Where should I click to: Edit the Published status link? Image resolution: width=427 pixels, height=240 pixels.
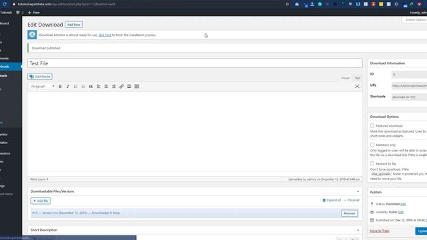coord(403,204)
